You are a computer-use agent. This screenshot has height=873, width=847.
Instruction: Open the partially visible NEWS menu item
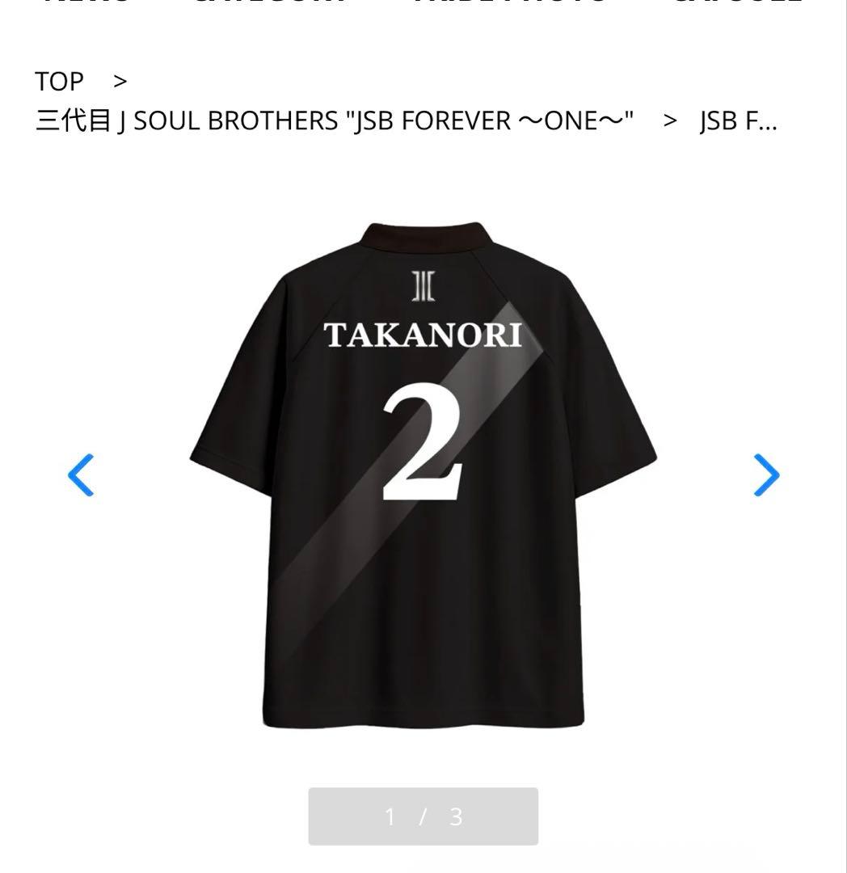[x=86, y=2]
